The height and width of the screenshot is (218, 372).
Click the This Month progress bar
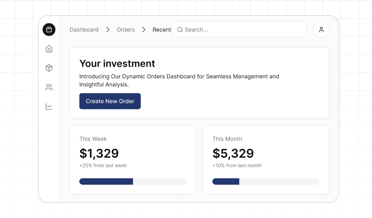[x=266, y=181]
